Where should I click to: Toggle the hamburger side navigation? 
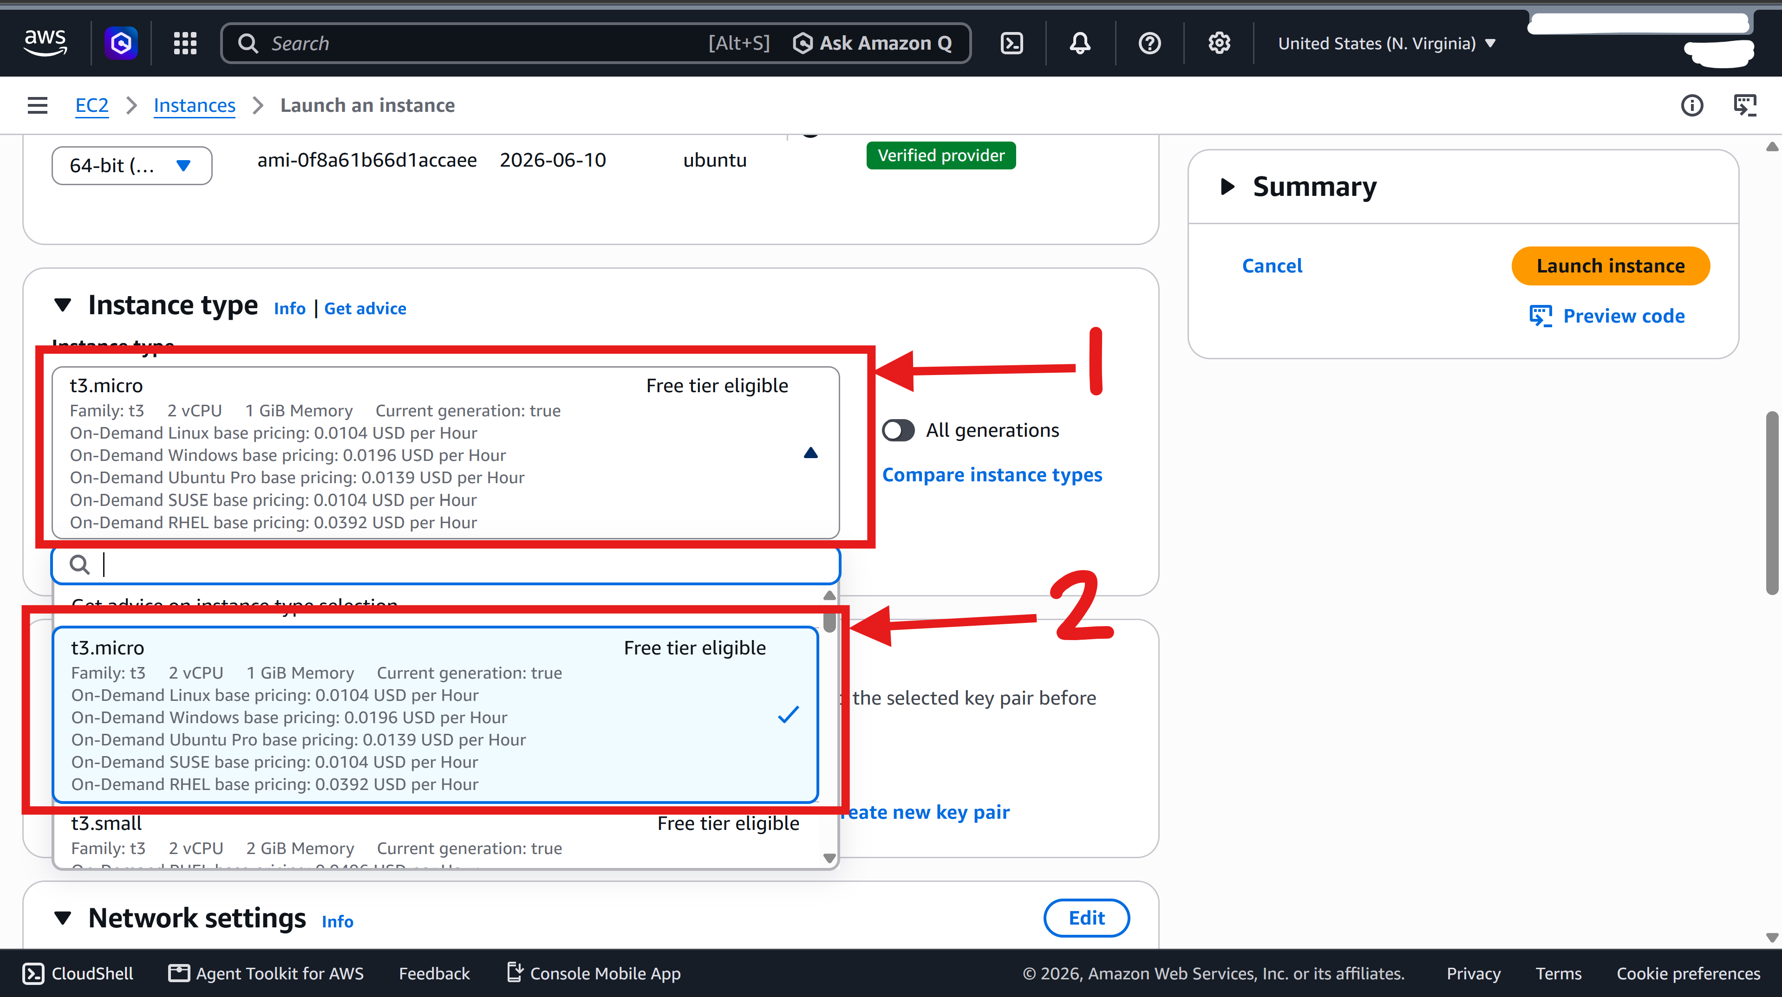click(x=37, y=105)
